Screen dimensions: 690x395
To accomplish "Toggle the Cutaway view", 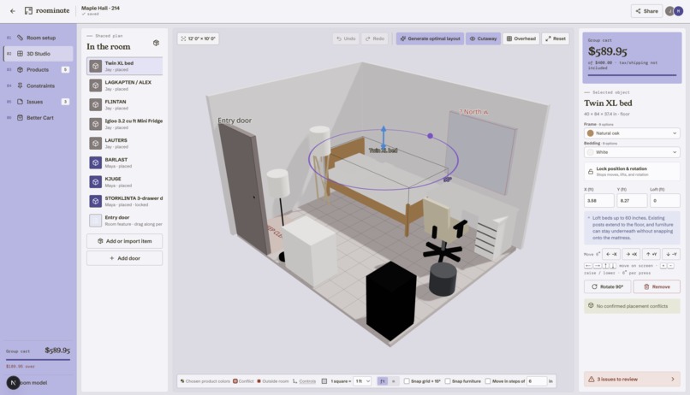I will pos(483,38).
